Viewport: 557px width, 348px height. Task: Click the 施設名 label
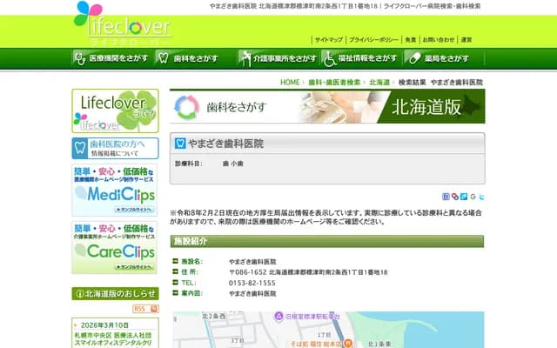191,262
